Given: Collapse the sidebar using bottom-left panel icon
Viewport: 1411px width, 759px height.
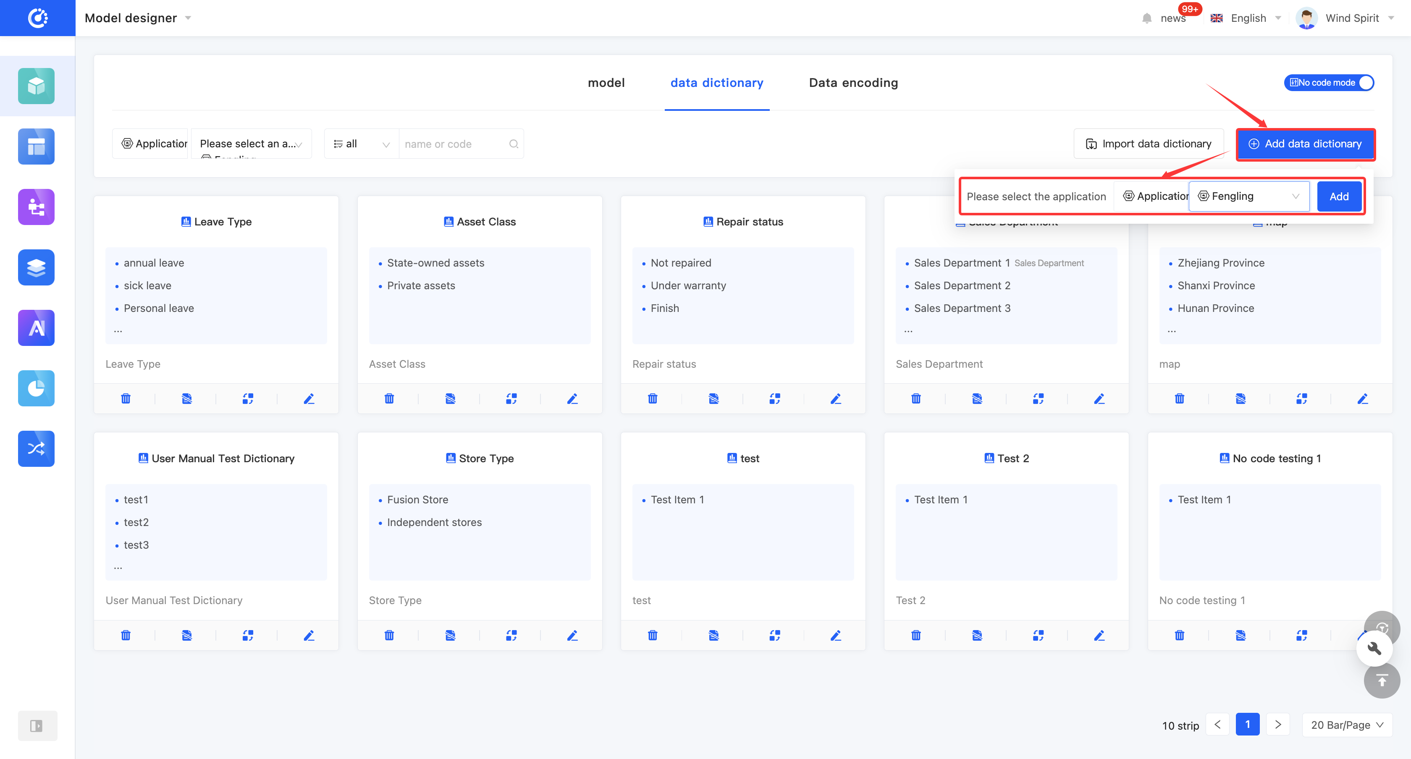Looking at the screenshot, I should [36, 725].
